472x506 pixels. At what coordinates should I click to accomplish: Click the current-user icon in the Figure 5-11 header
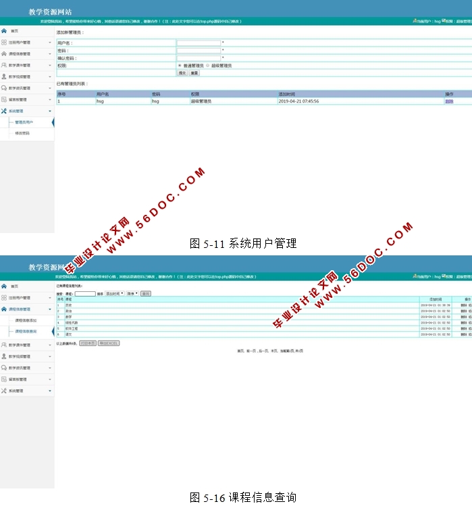point(415,21)
